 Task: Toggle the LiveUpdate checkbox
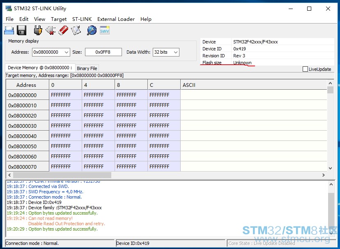(305, 69)
